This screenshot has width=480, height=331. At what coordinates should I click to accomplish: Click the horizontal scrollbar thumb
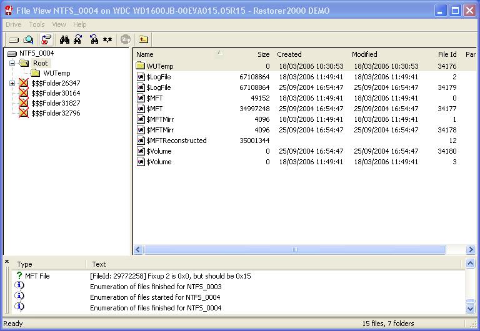(295, 250)
